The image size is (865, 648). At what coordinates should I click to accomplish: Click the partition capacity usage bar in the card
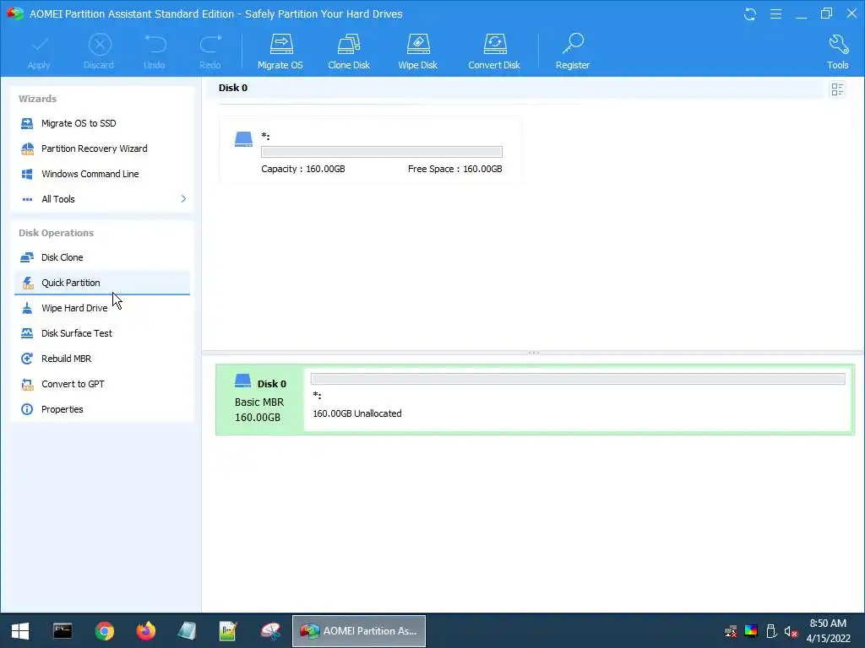(382, 152)
